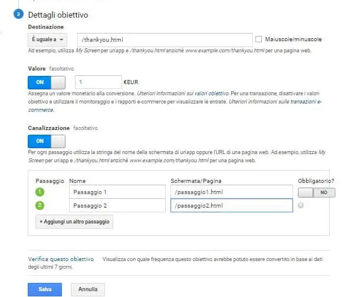Click 'Aggiungi un altro passaggio' button
Viewport: 358px width, 297px height.
pos(74,222)
